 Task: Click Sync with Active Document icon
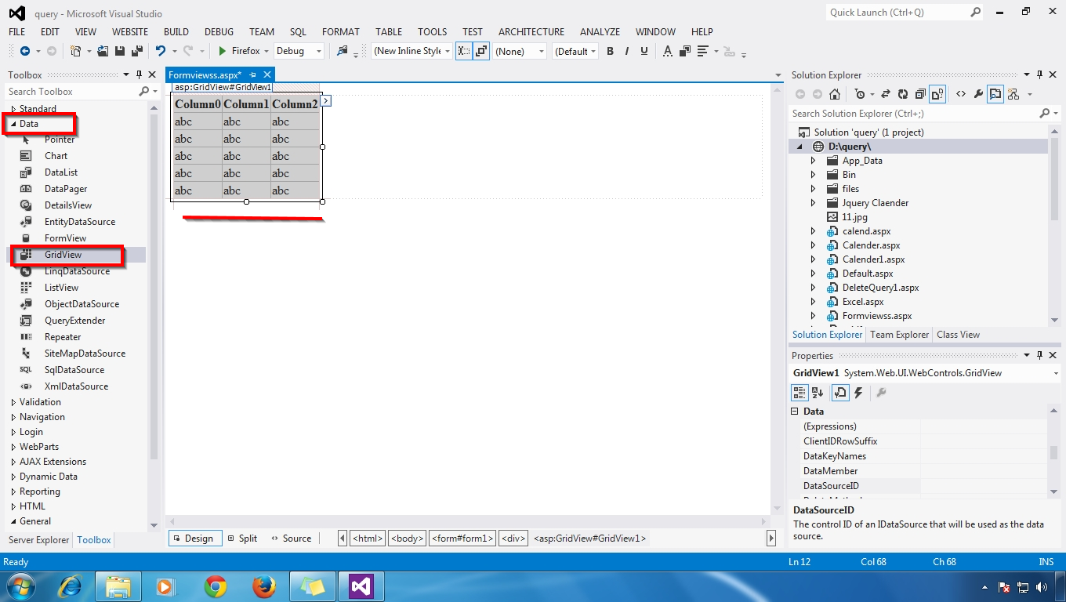tap(885, 94)
